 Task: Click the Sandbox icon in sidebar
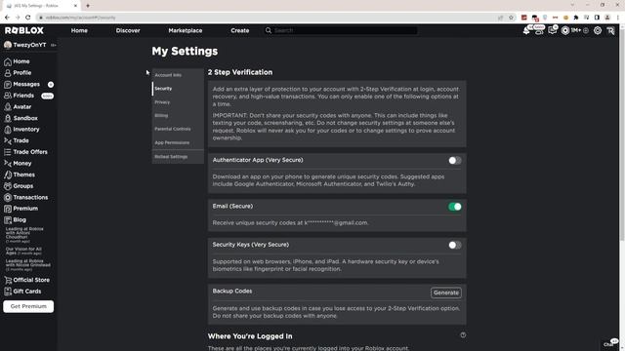point(8,118)
